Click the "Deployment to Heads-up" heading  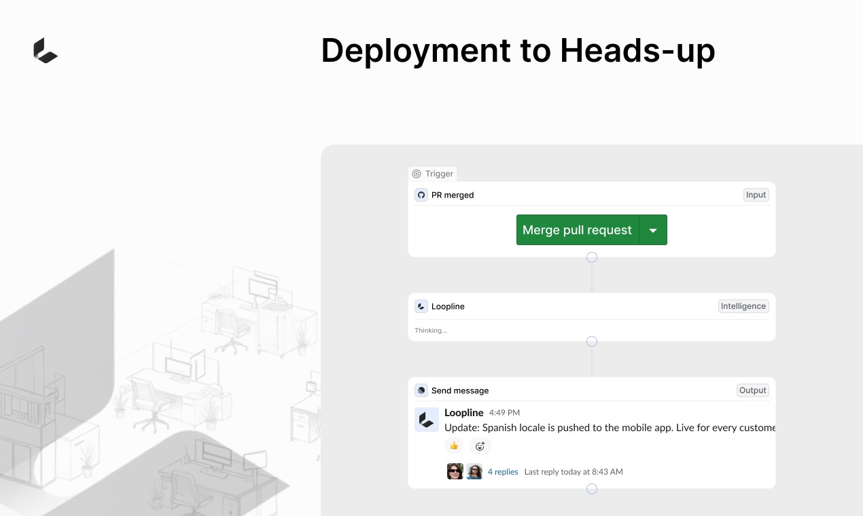coord(518,51)
